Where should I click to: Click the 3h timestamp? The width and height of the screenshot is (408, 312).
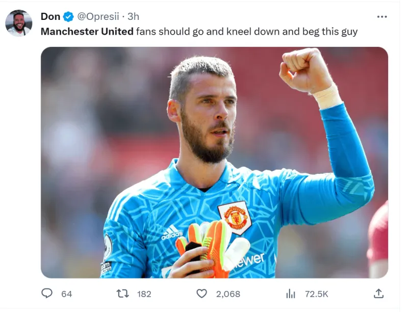click(x=133, y=17)
